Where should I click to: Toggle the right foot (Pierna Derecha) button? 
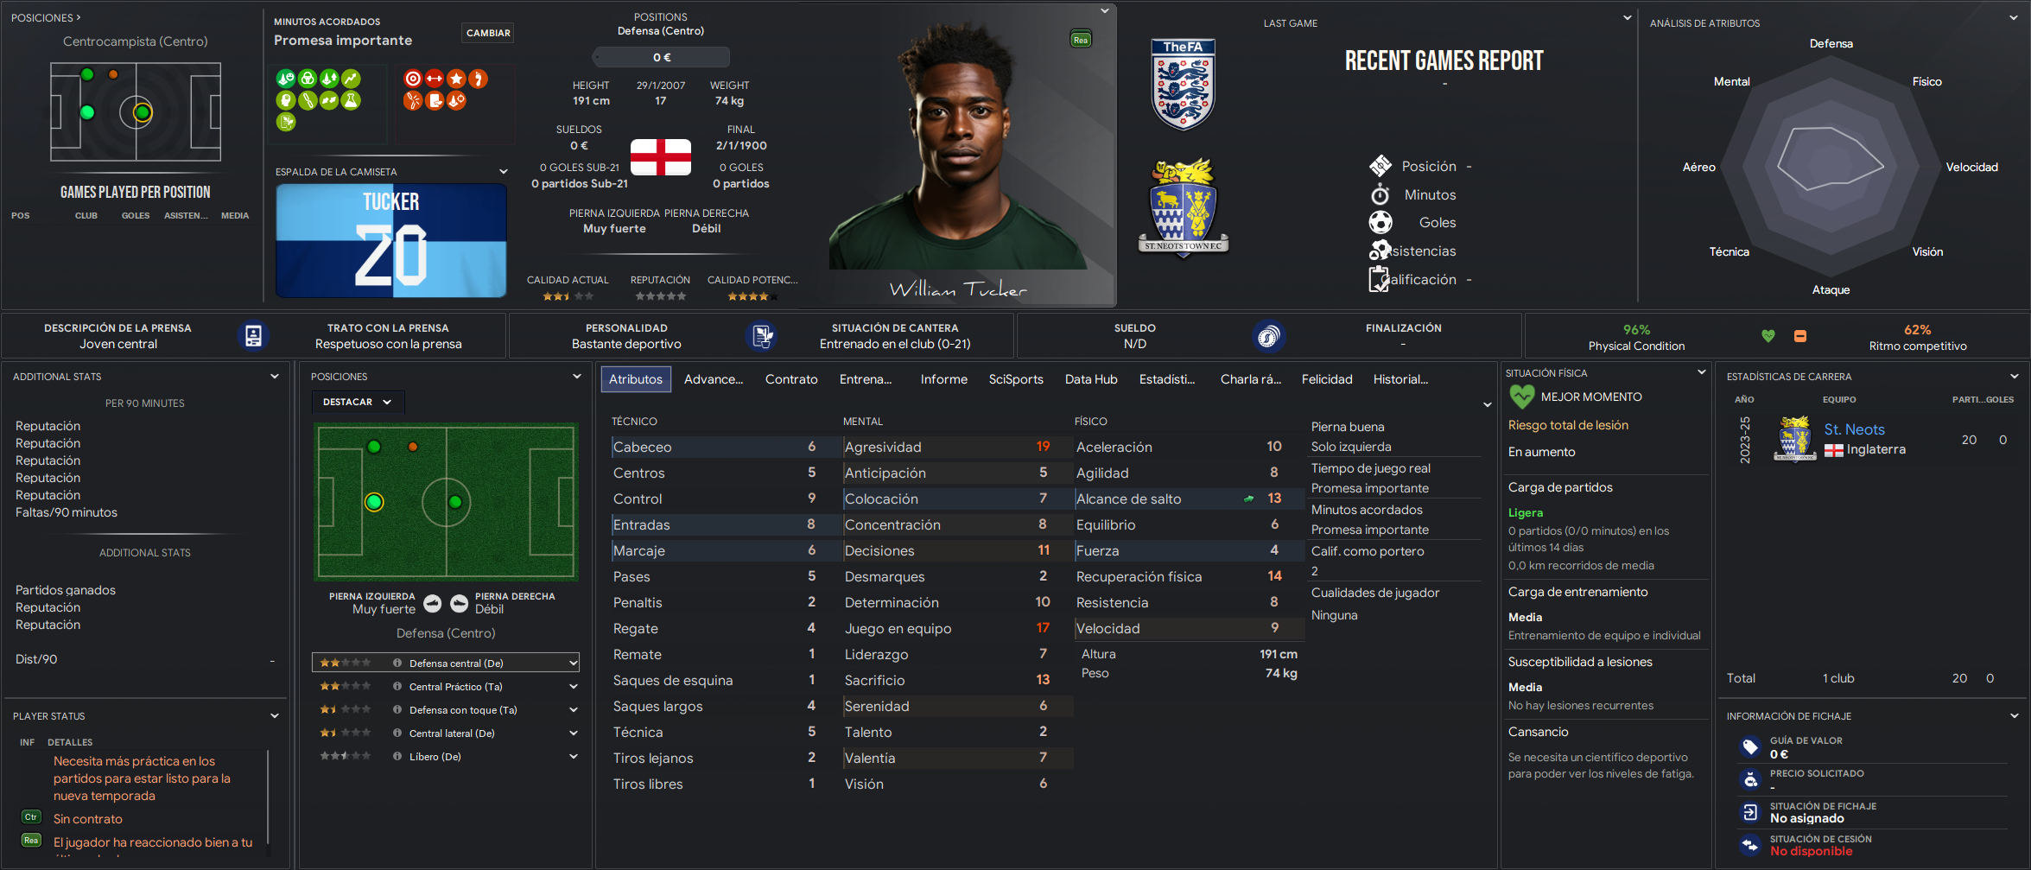coord(460,604)
